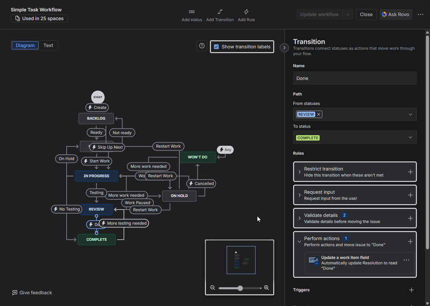
Task: Disable the Show transition labels checkbox
Action: pyautogui.click(x=217, y=47)
